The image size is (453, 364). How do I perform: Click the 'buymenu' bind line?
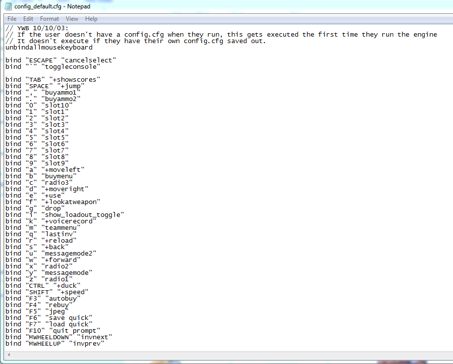41,176
